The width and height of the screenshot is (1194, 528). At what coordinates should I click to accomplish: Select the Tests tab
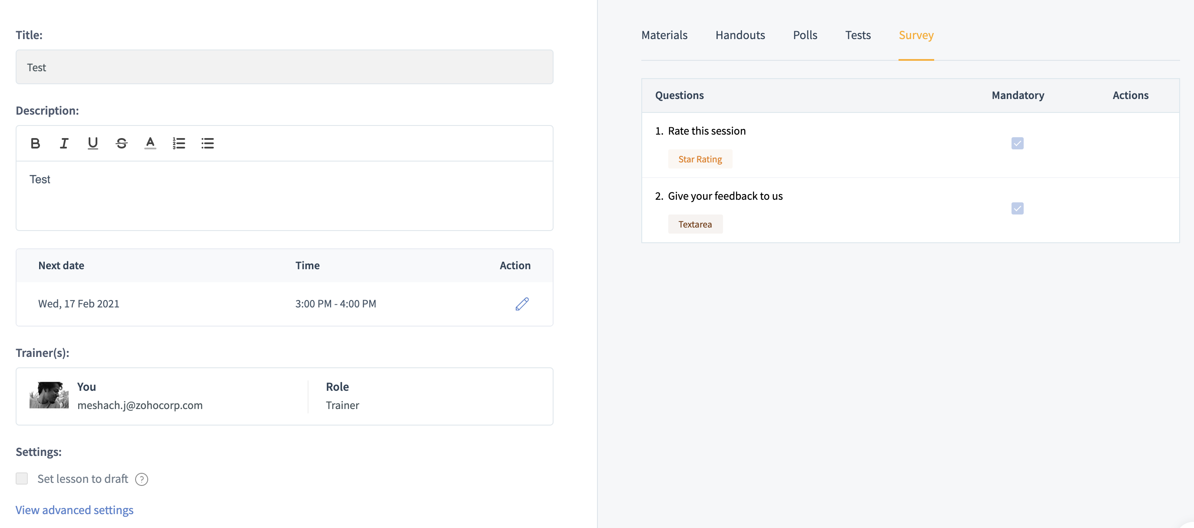858,35
